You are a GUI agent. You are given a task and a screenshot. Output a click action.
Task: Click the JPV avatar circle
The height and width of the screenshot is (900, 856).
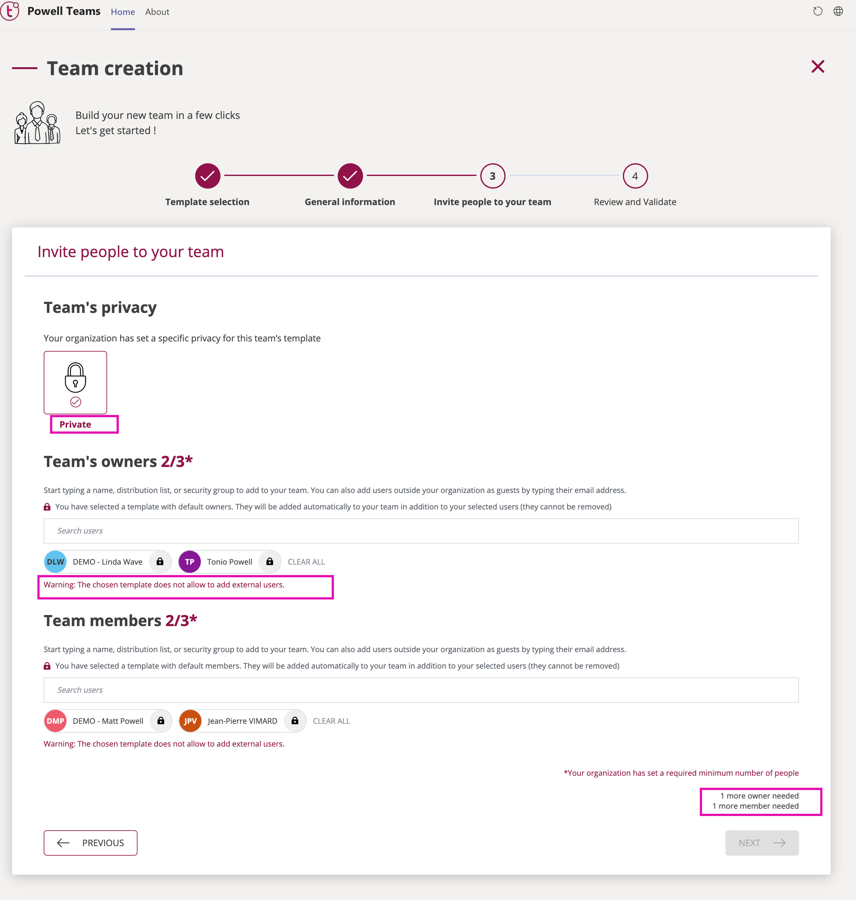[190, 721]
